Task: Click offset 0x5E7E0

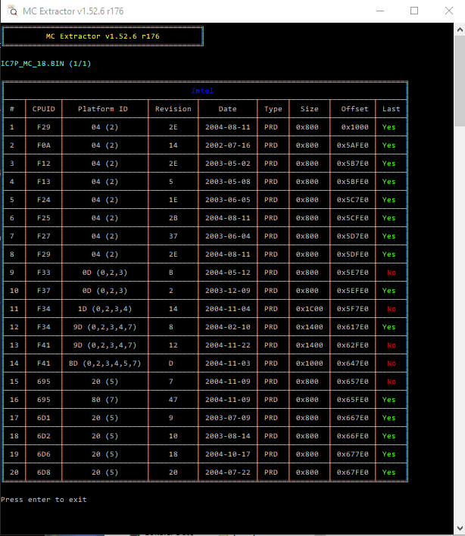Action: coord(352,273)
